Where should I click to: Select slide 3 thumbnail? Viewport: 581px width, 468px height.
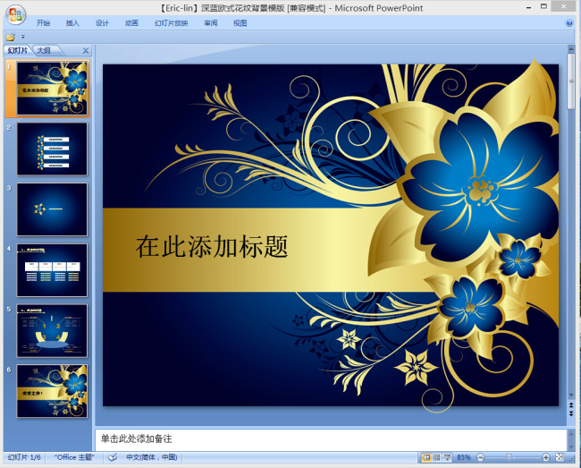click(52, 209)
